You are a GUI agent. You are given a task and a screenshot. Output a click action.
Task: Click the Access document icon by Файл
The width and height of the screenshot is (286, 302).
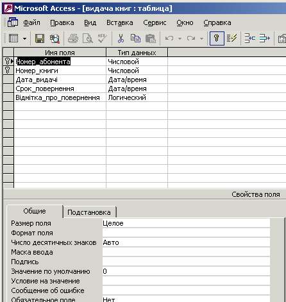13,22
